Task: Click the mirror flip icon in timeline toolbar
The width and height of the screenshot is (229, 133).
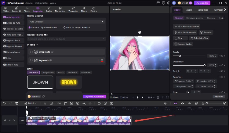Action: point(84,103)
